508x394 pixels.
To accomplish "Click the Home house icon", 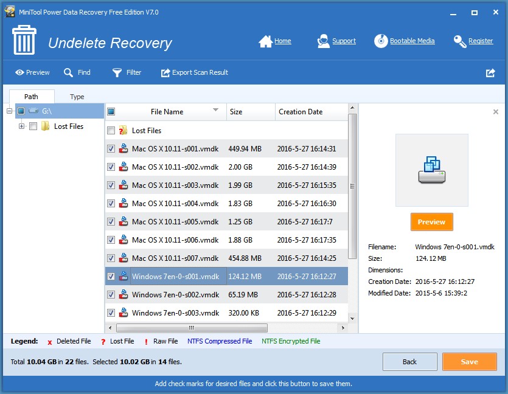I will (x=265, y=41).
